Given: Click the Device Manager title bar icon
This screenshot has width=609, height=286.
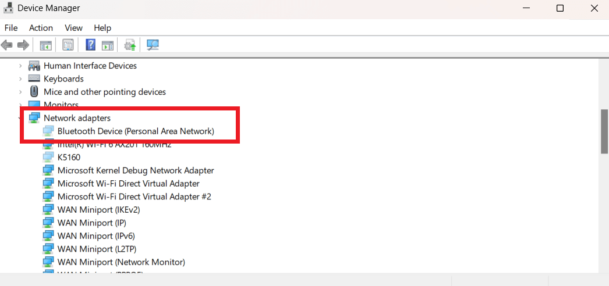Looking at the screenshot, I should [8, 8].
